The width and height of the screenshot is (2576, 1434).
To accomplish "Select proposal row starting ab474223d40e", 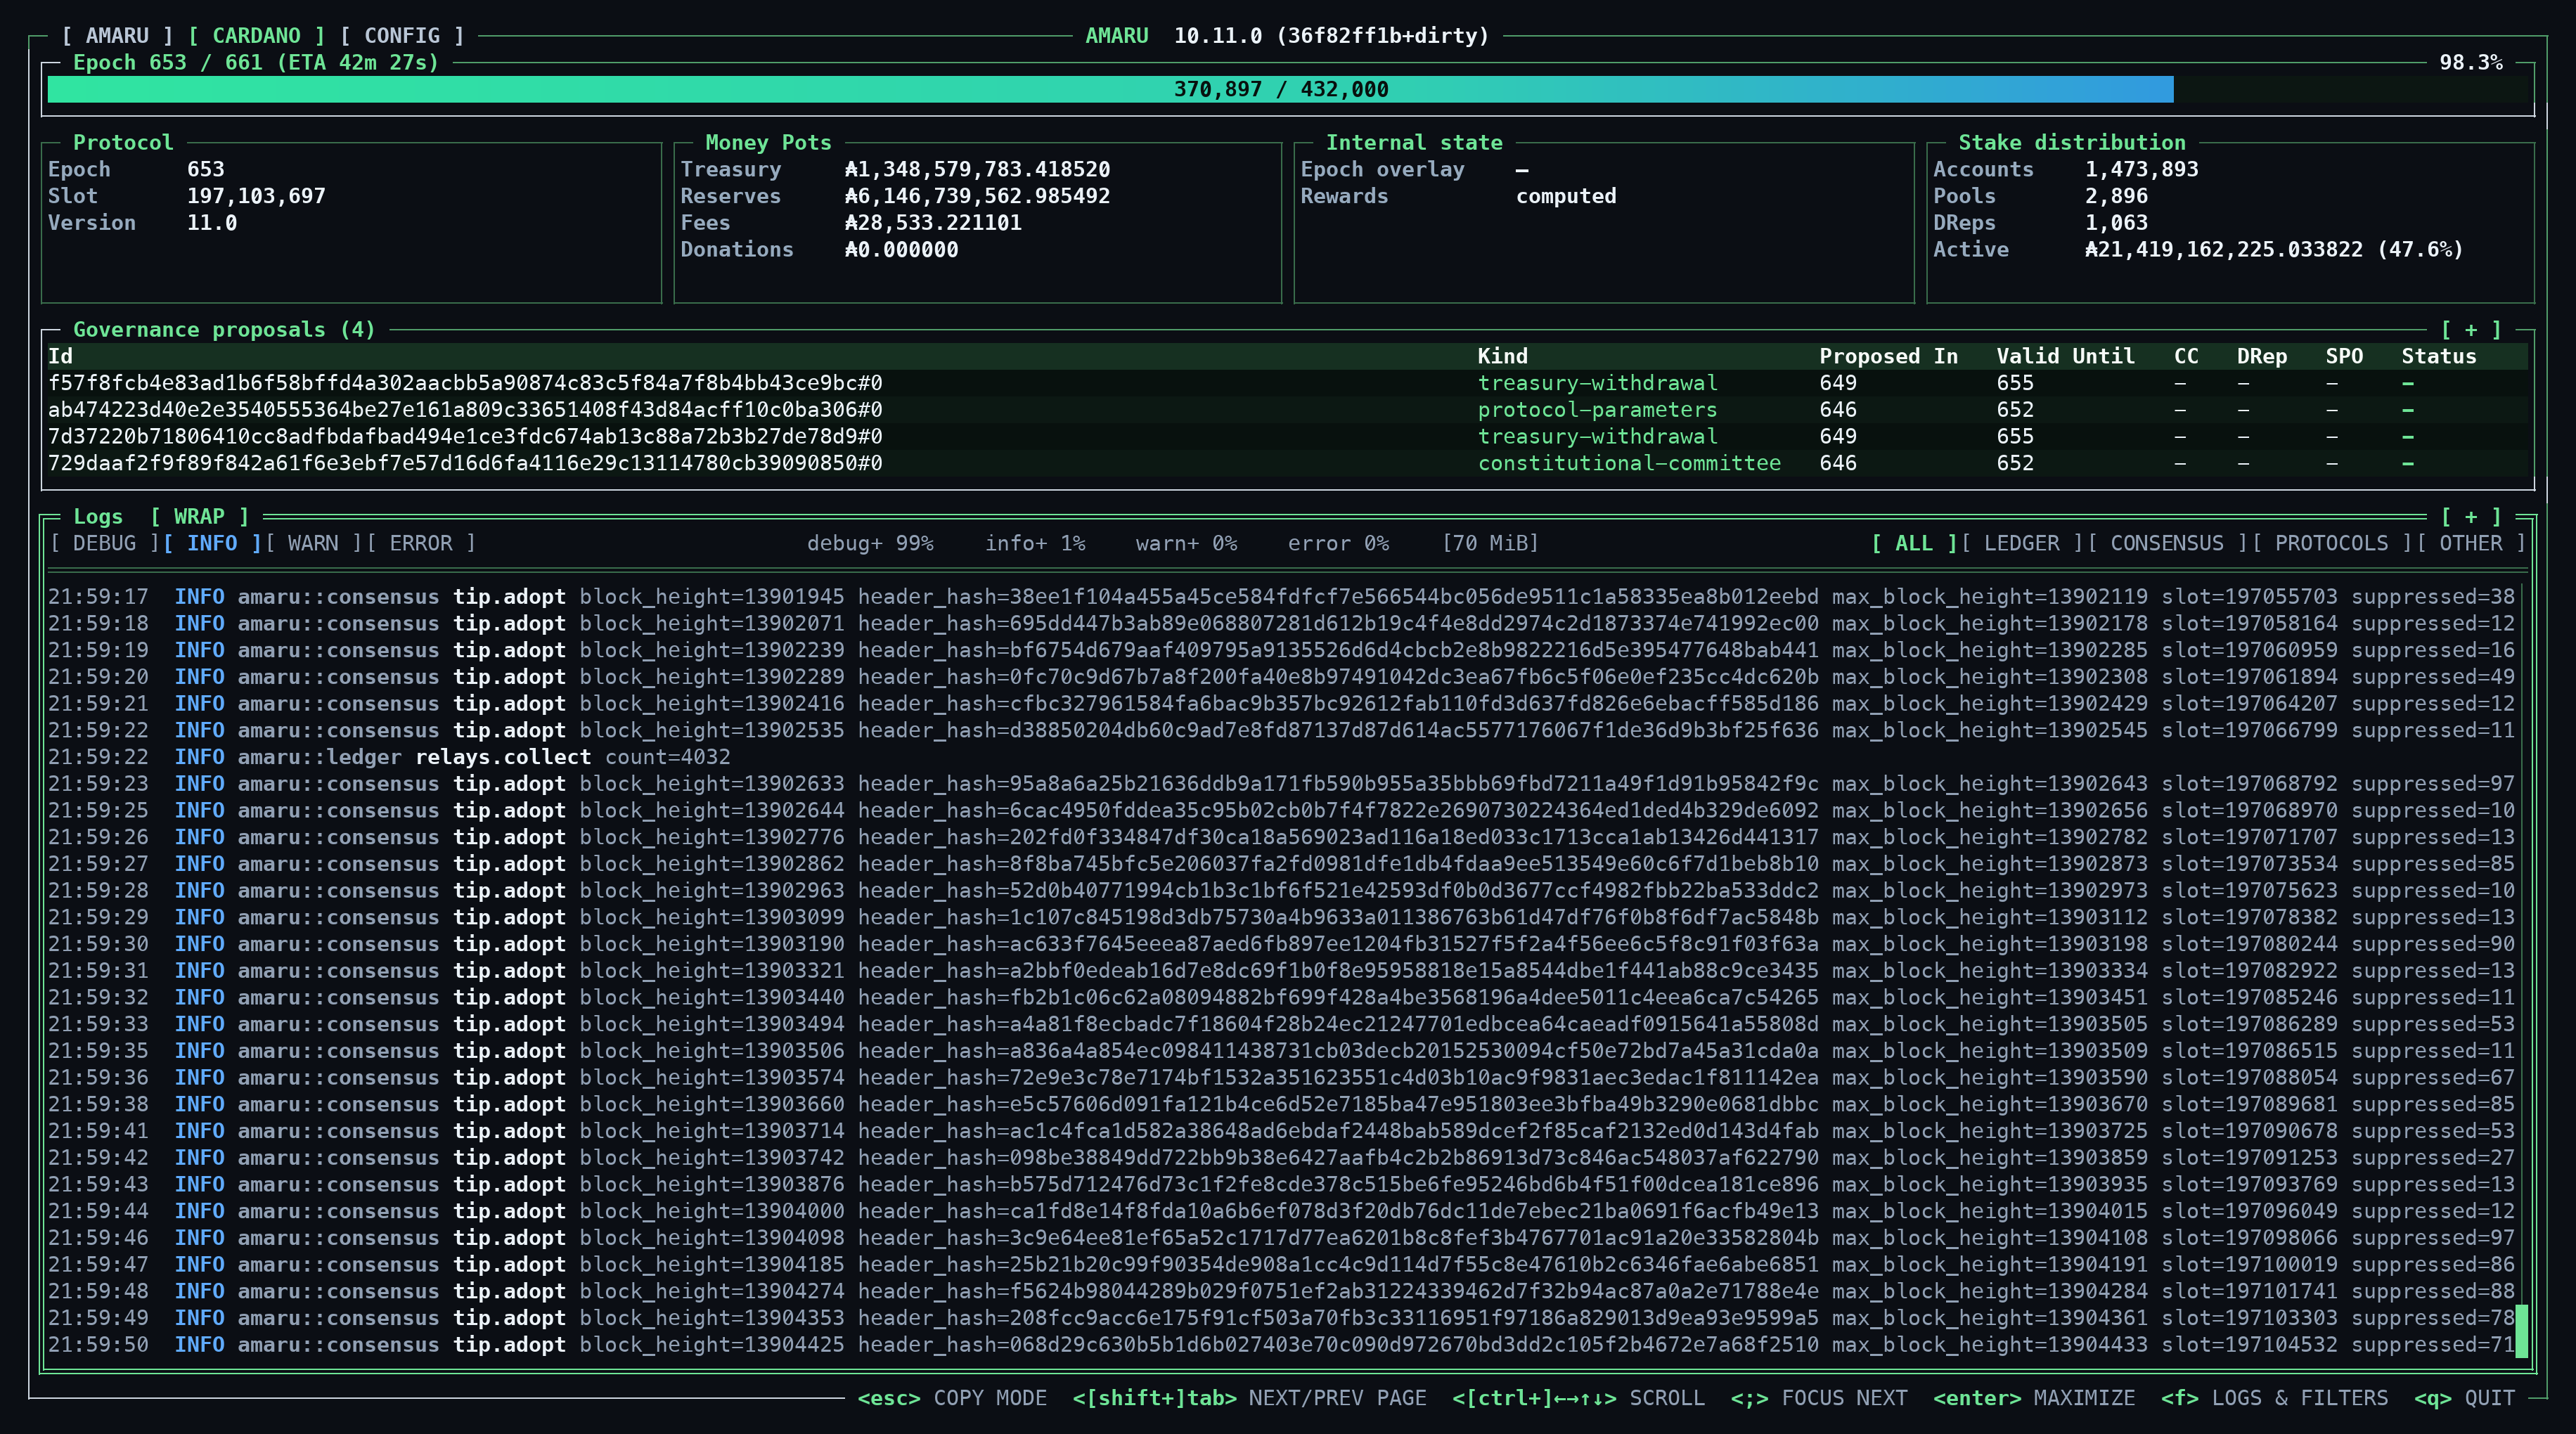I will (1288, 410).
